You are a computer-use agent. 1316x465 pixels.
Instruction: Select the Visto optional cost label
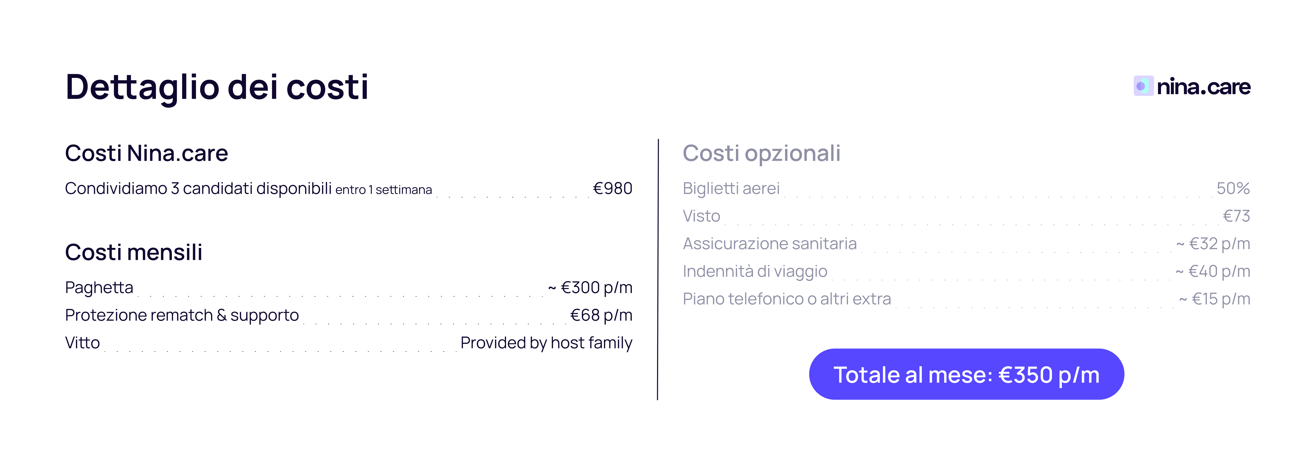point(702,216)
